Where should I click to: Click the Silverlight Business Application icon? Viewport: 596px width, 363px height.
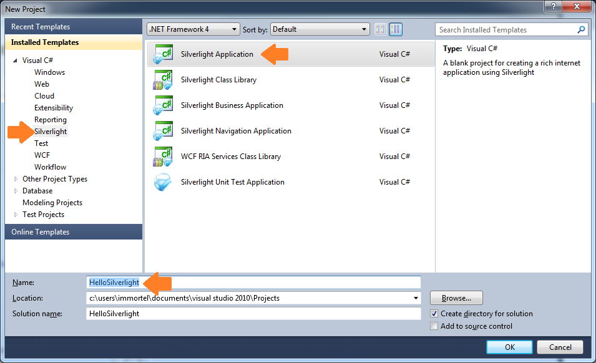click(x=163, y=105)
